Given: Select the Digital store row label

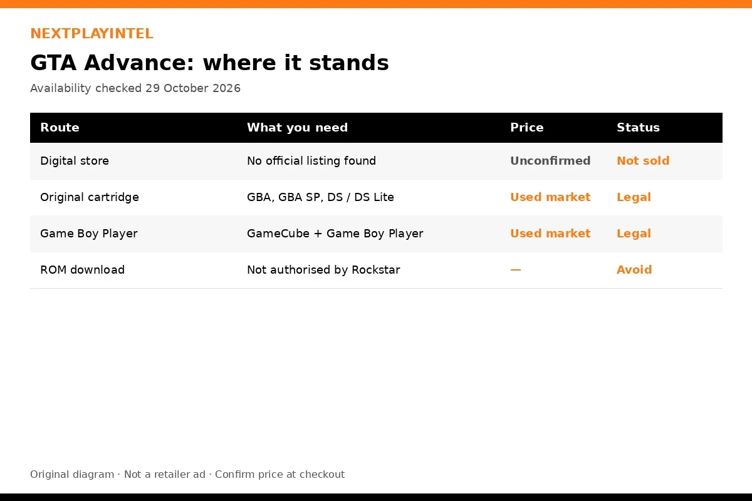Looking at the screenshot, I should coord(75,161).
